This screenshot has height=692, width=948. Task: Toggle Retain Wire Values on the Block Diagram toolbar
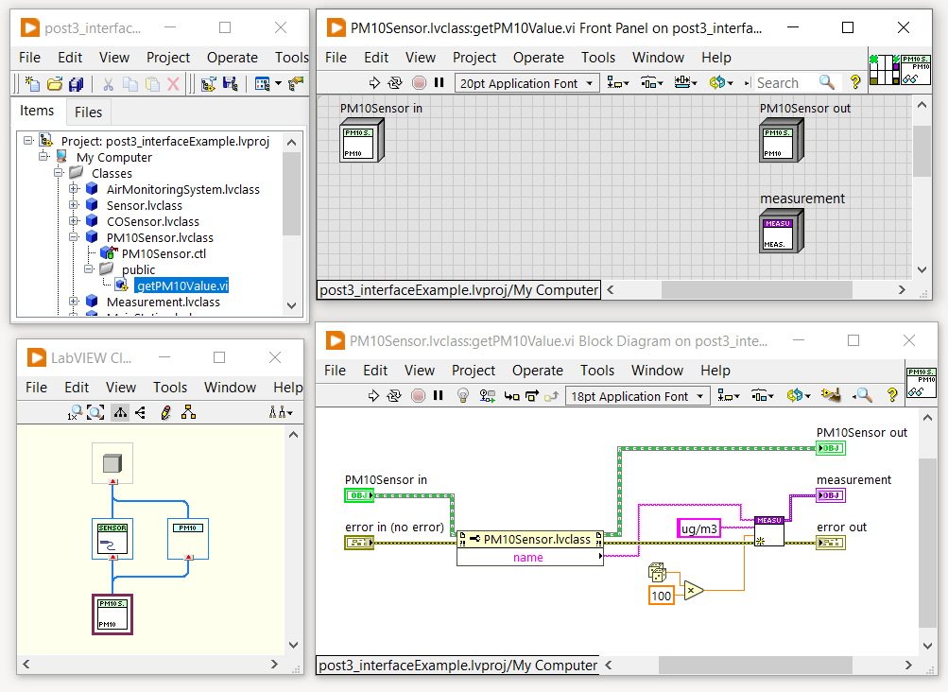pos(488,396)
